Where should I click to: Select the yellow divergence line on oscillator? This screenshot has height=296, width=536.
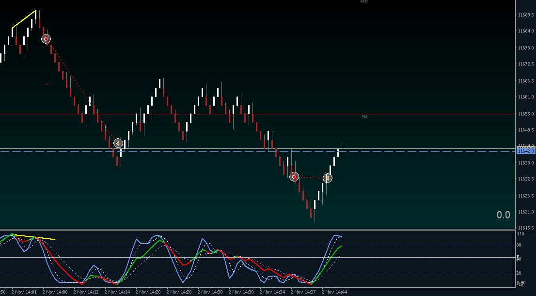click(x=33, y=237)
